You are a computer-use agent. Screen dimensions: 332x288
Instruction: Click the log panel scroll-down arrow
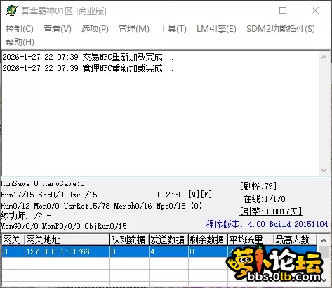pyautogui.click(x=324, y=171)
